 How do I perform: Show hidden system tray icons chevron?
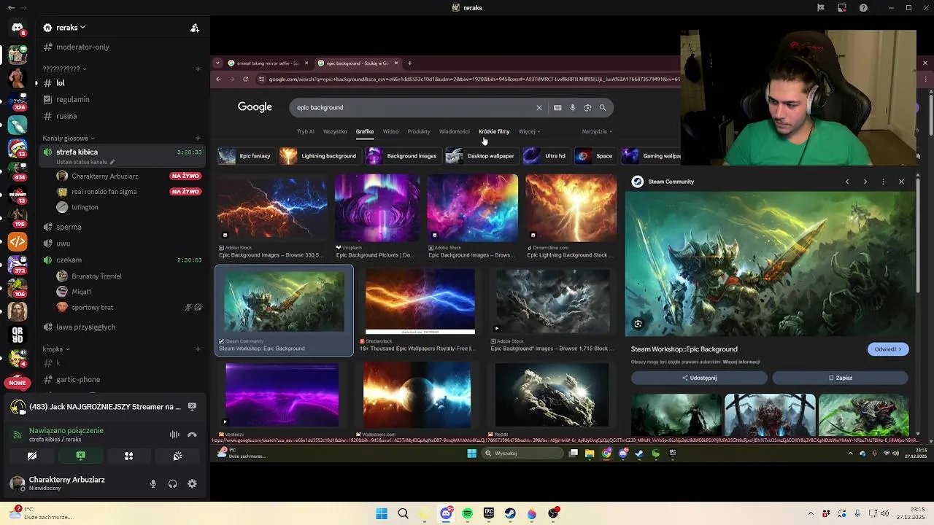(x=810, y=513)
